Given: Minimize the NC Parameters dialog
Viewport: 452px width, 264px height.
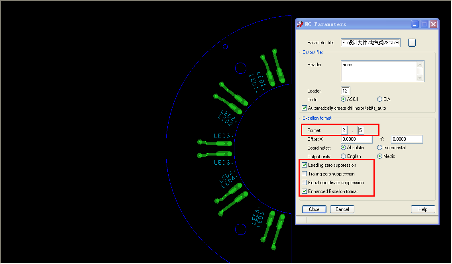Looking at the screenshot, I should pyautogui.click(x=415, y=24).
